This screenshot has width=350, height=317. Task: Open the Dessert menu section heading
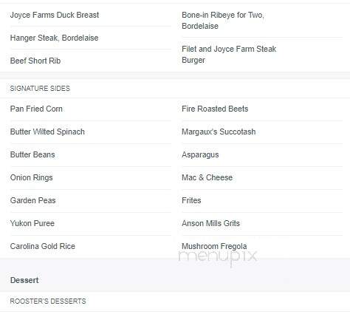pyautogui.click(x=24, y=280)
